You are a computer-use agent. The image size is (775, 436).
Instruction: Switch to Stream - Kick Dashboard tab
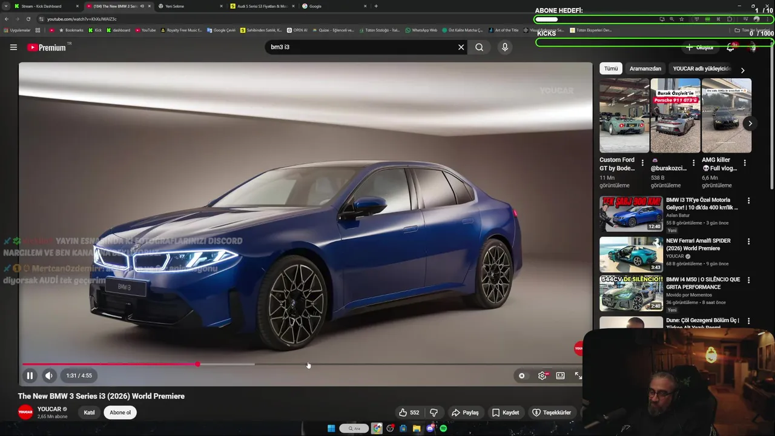[47, 6]
